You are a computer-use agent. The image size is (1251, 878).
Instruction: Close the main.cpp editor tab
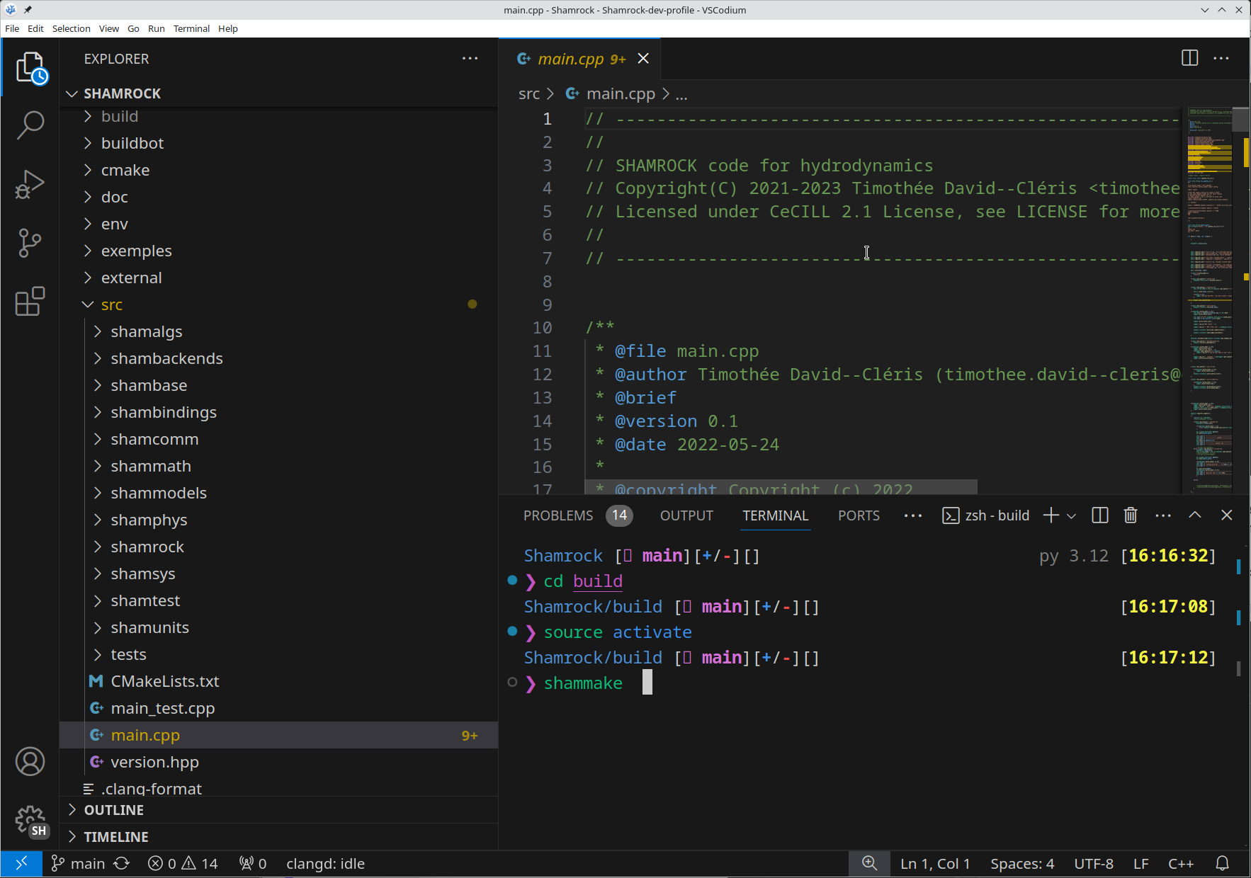(643, 59)
